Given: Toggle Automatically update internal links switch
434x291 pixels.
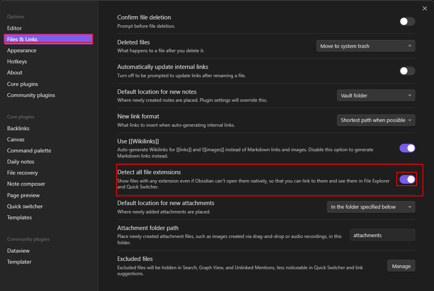Looking at the screenshot, I should point(407,71).
